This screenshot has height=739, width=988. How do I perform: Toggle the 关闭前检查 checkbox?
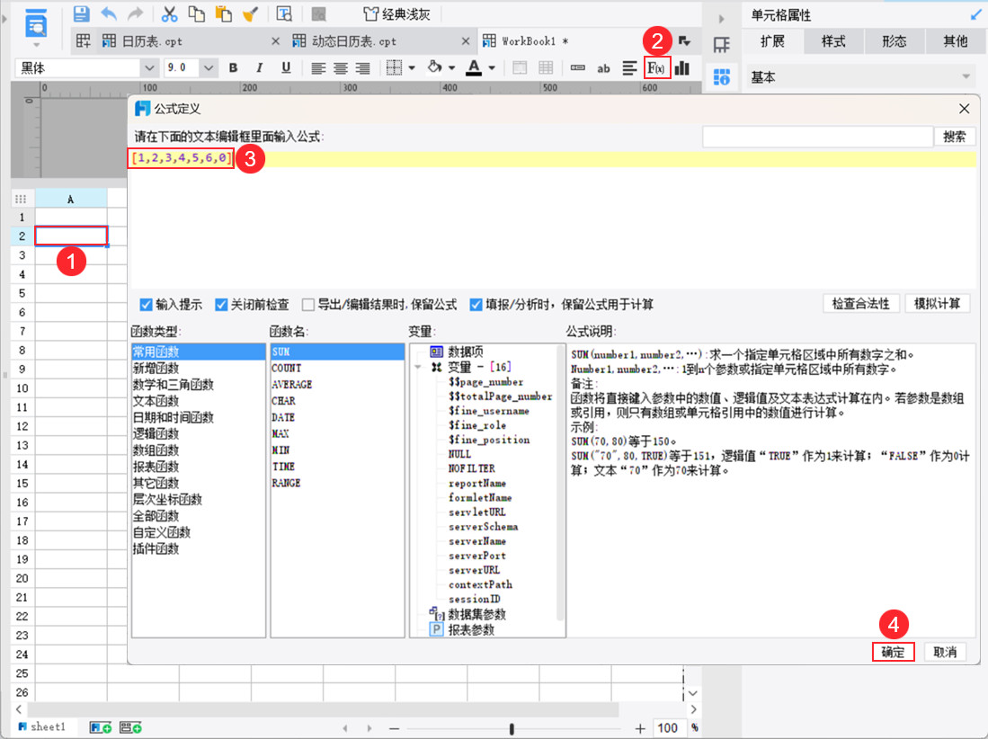221,305
